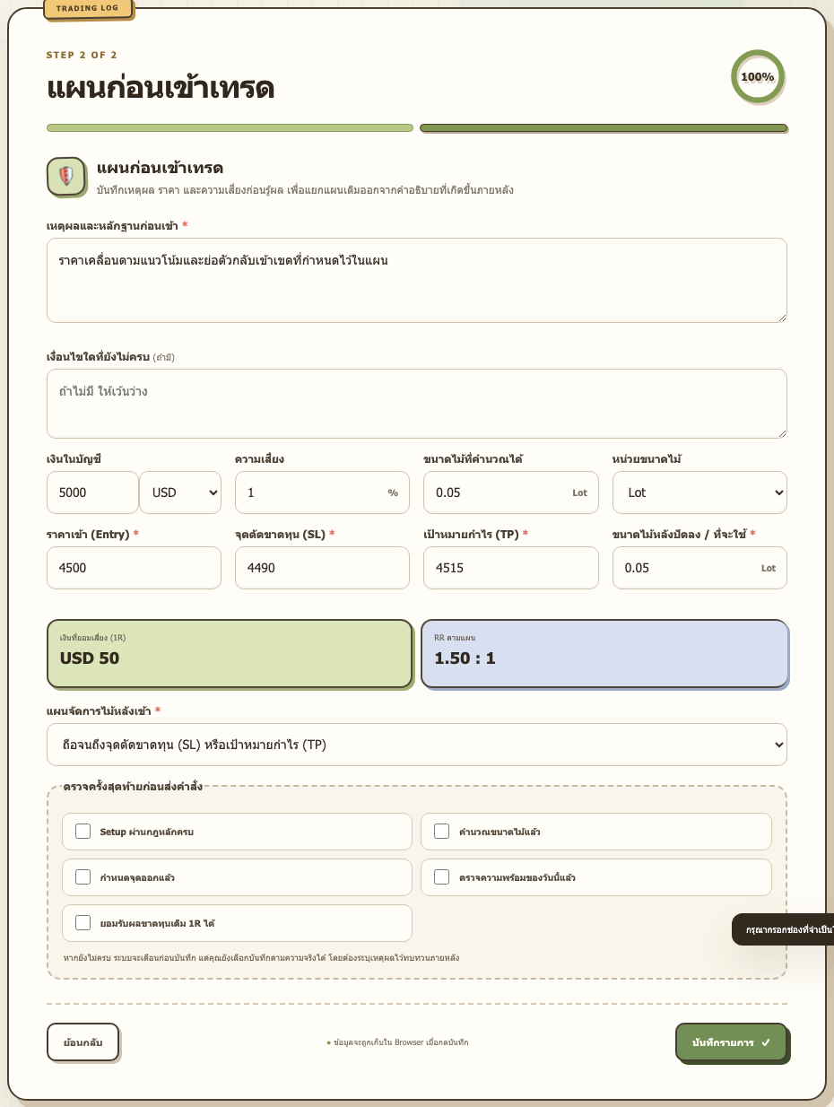Check ยอมรับผลขาดทุนเต็ม 1R ได้

pyautogui.click(x=83, y=922)
